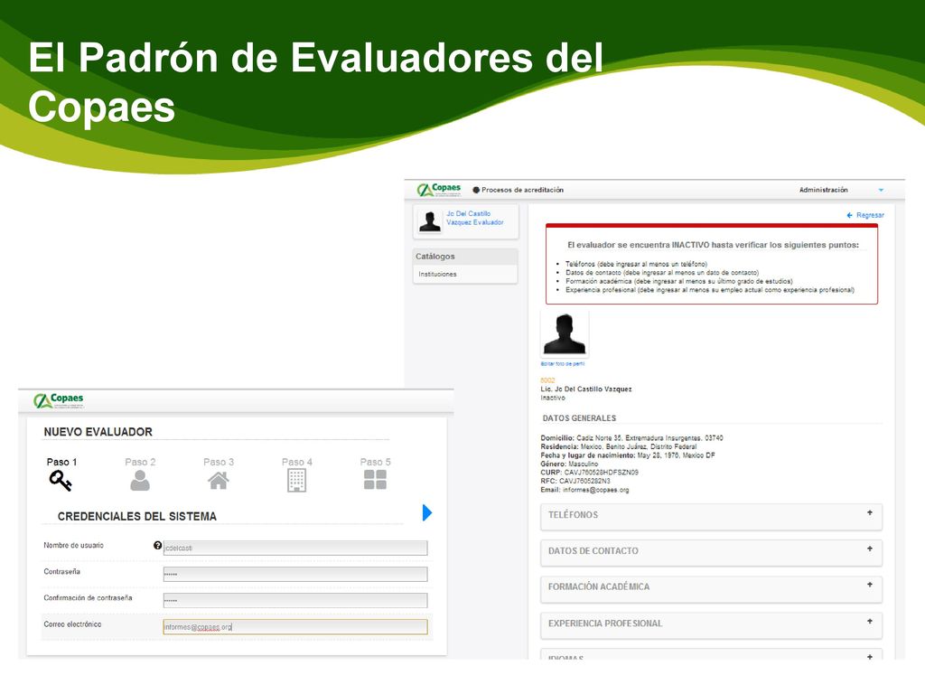Click the Inactivo status text
This screenshot has width=925, height=694.
point(552,398)
